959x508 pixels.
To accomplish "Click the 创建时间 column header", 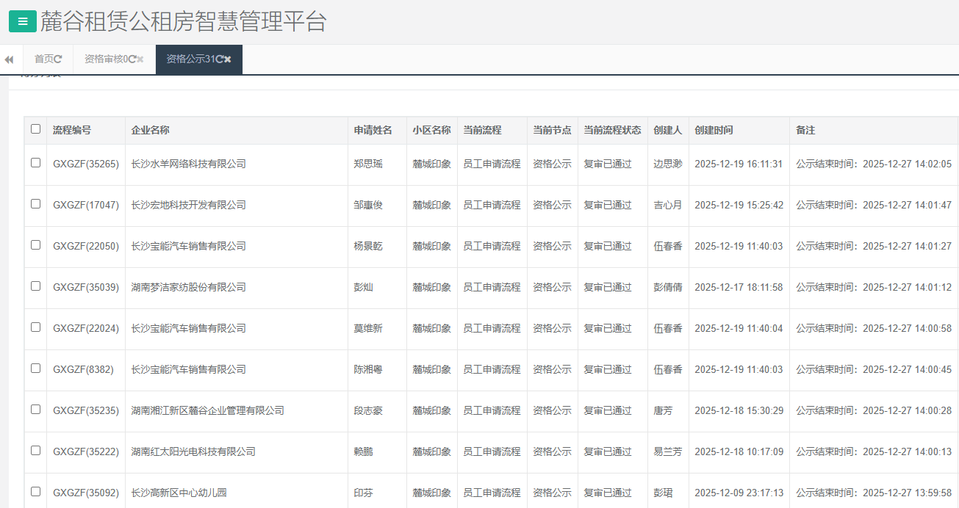I will point(714,130).
